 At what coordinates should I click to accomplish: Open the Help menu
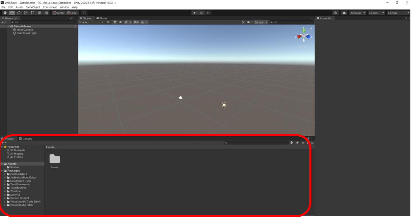pos(75,7)
